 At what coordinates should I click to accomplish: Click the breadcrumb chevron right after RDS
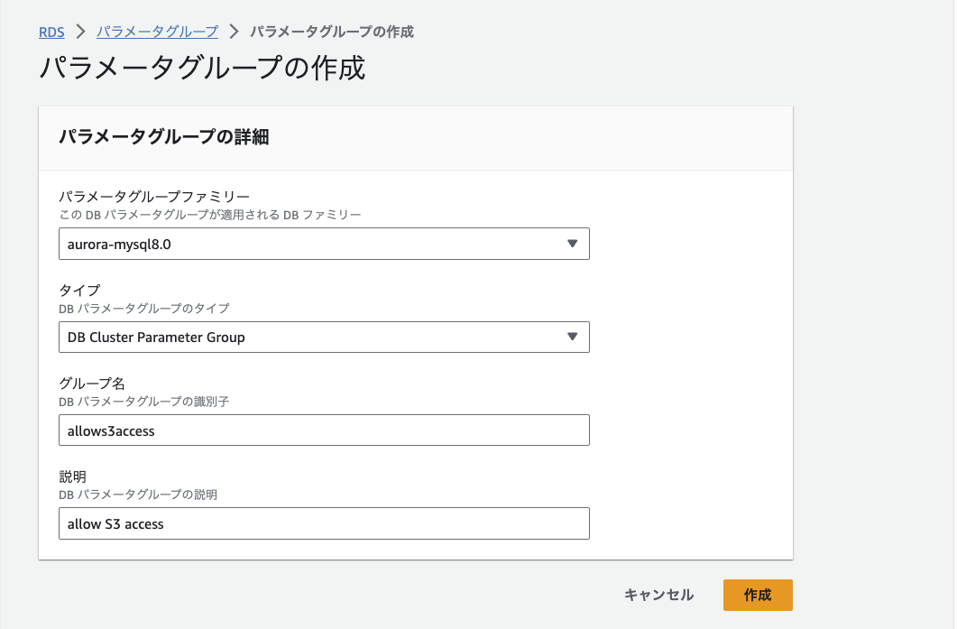[80, 32]
